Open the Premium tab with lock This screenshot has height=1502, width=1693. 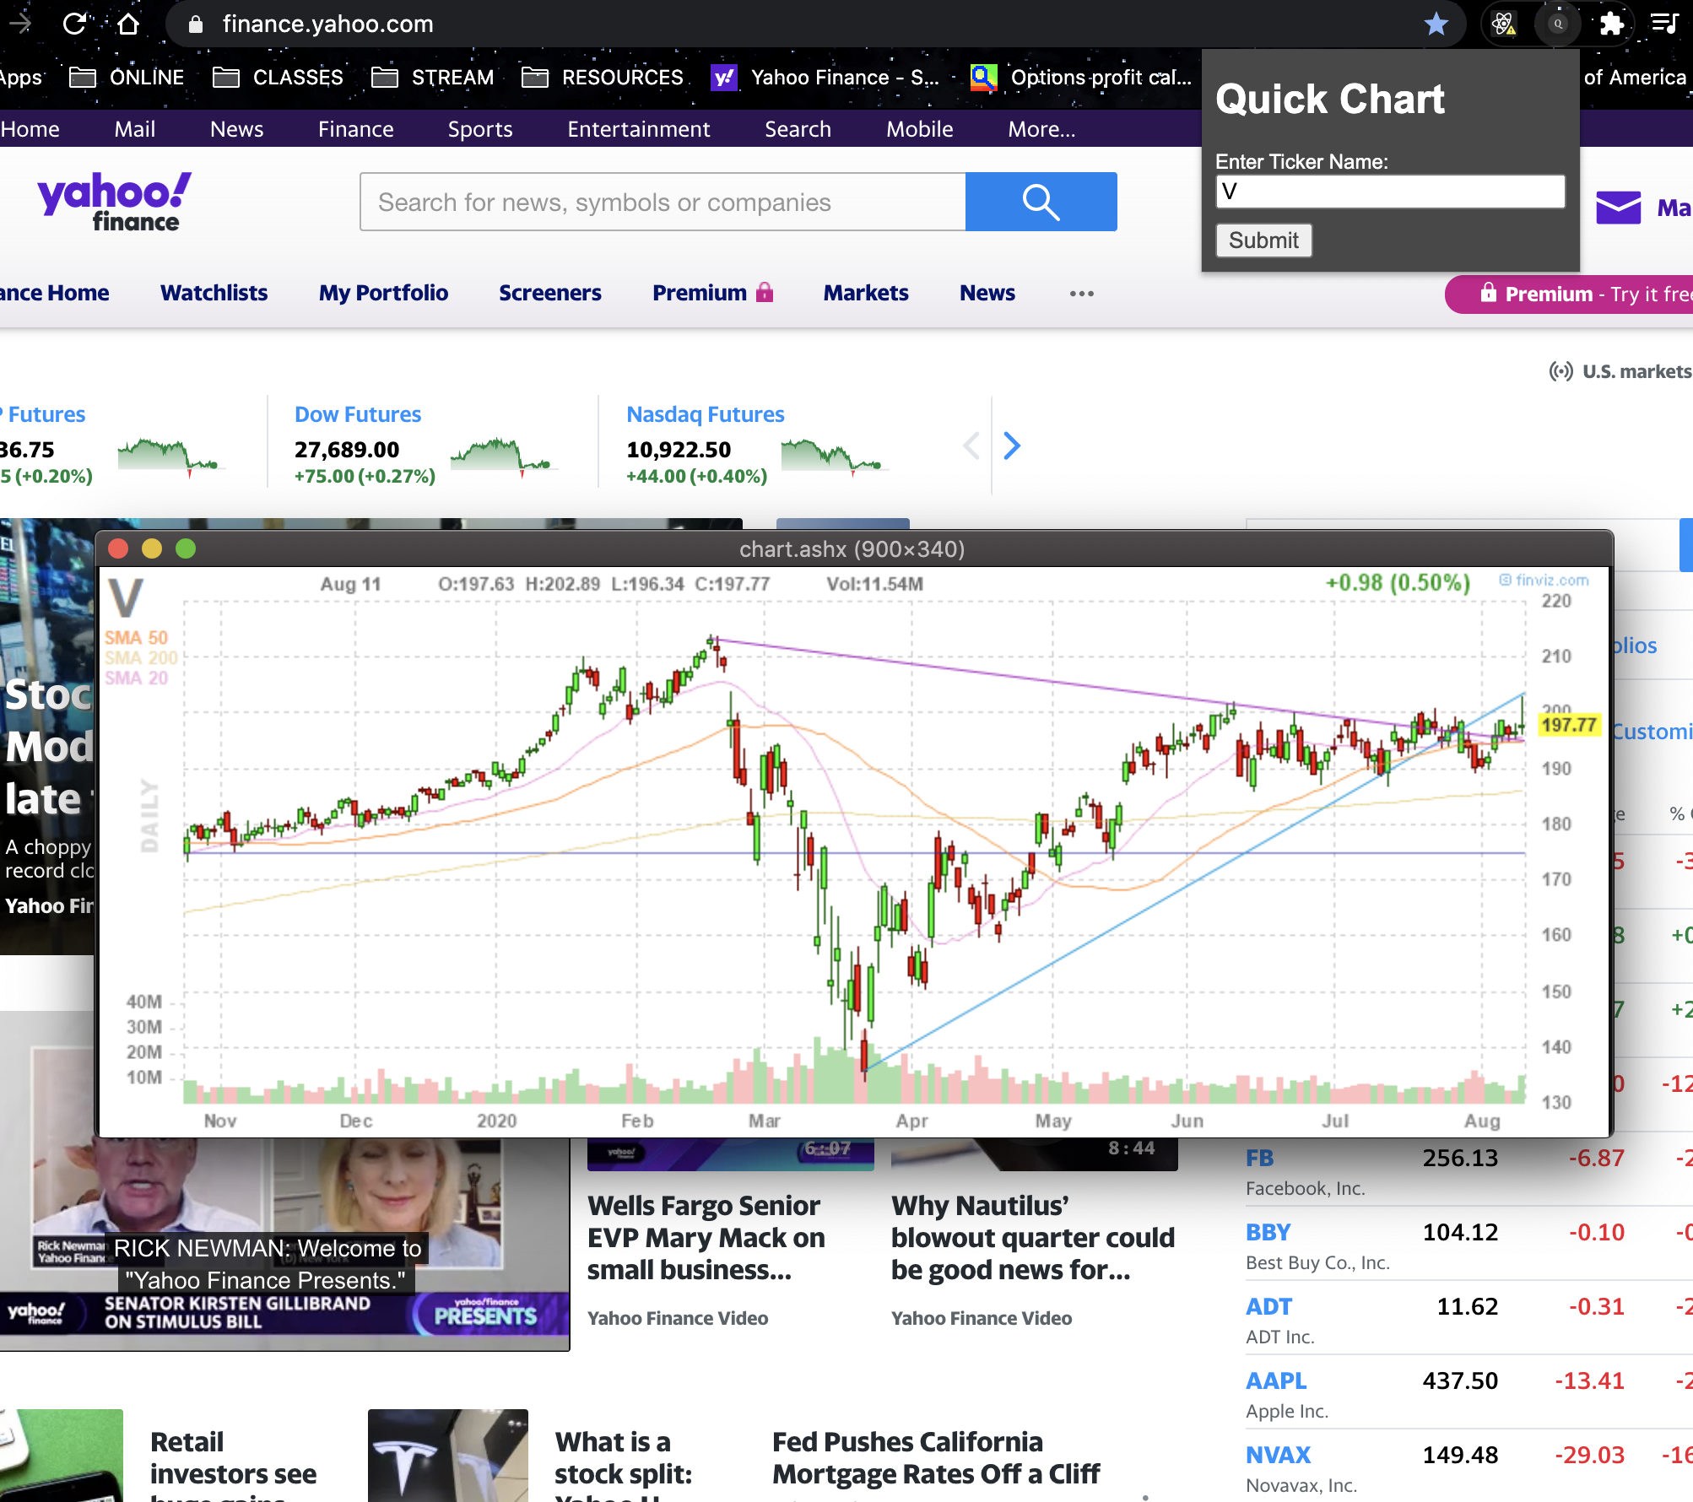coord(712,293)
